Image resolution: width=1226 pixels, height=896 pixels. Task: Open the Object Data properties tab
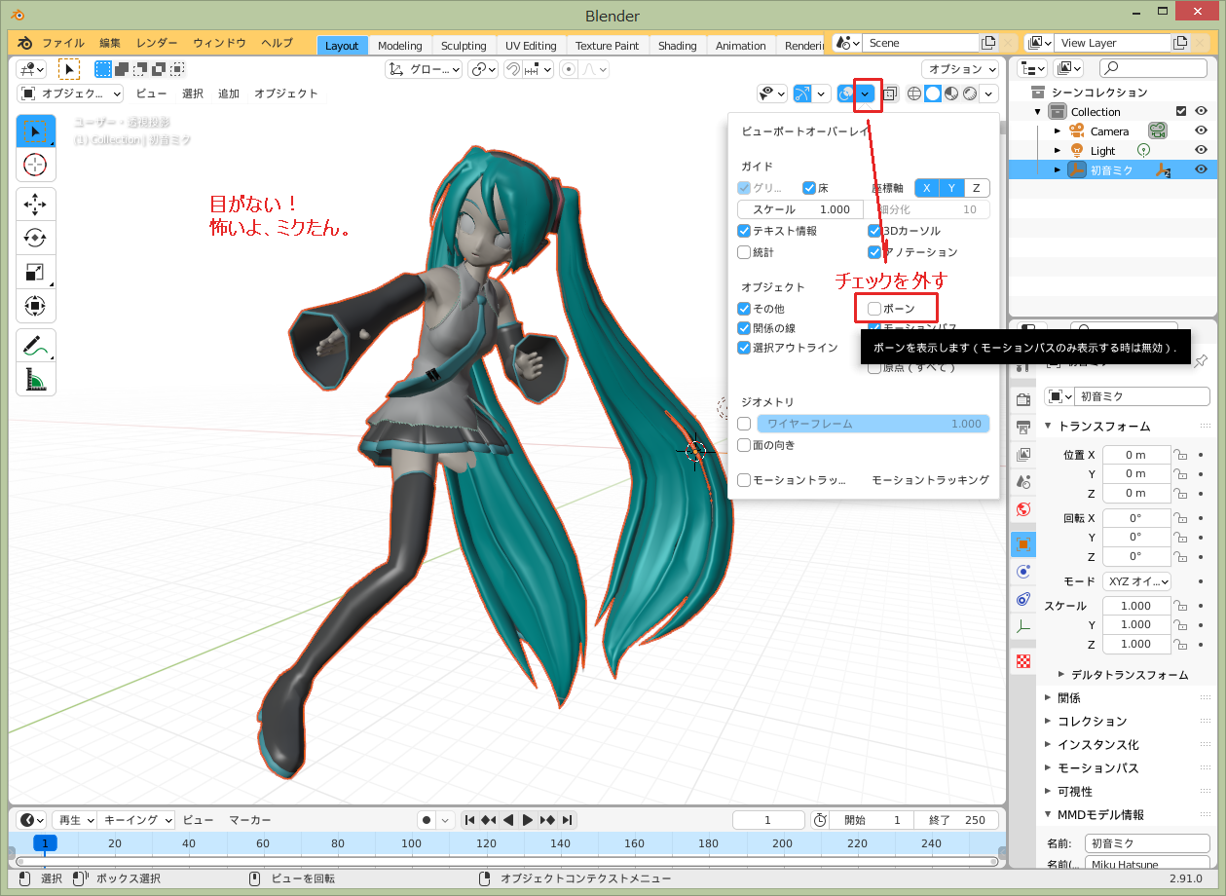[x=1022, y=625]
